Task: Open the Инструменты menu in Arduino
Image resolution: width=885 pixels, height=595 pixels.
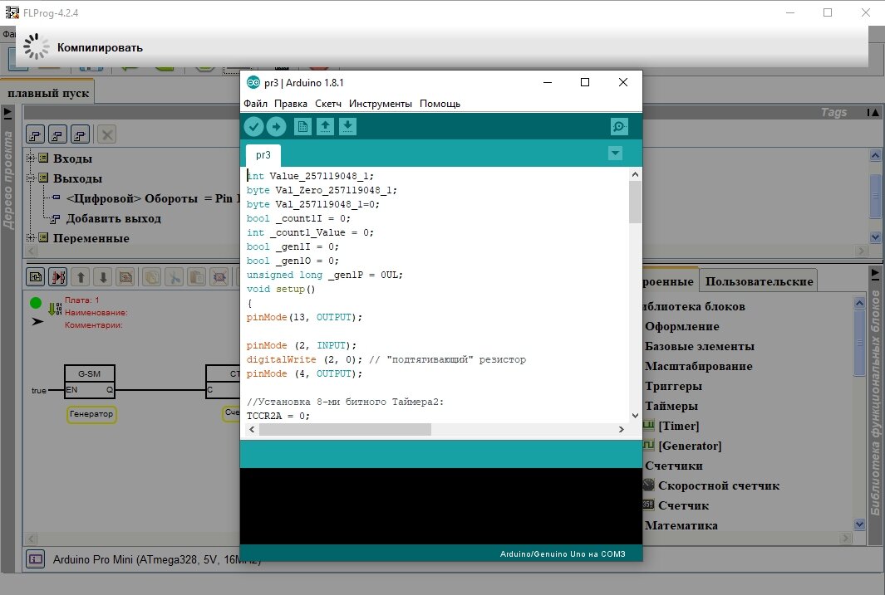Action: coord(381,104)
